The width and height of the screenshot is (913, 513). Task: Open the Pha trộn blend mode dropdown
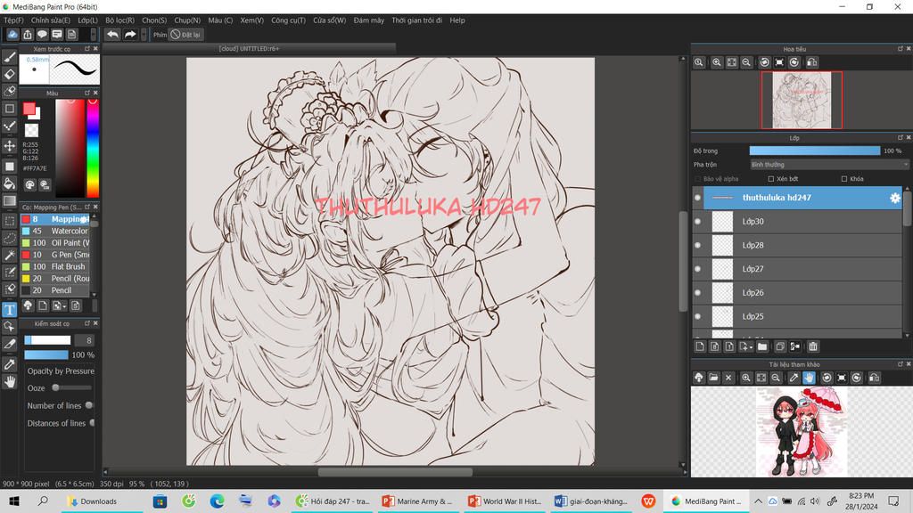click(x=829, y=165)
